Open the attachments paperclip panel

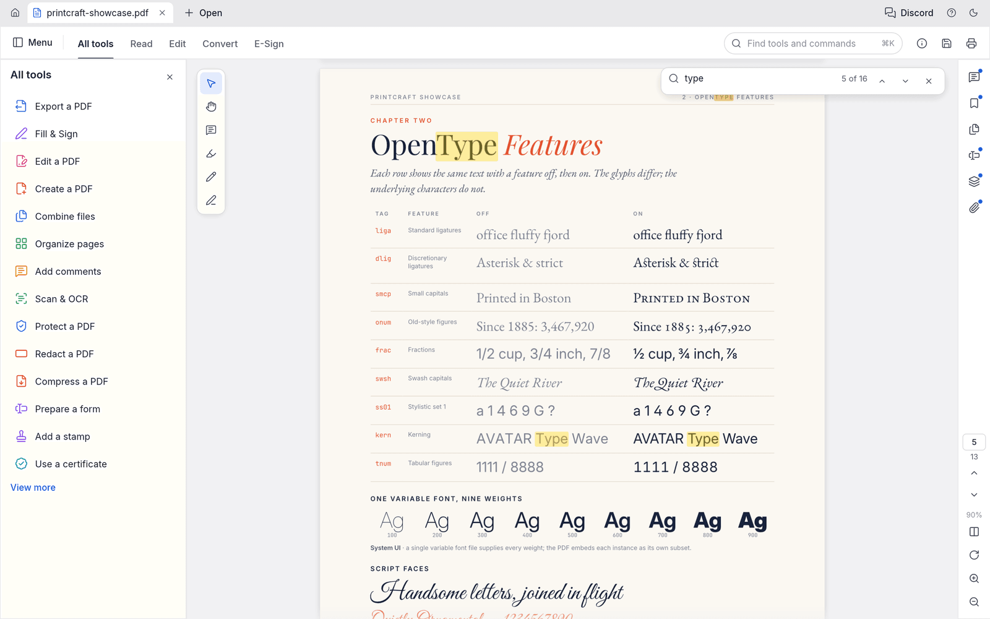tap(975, 208)
